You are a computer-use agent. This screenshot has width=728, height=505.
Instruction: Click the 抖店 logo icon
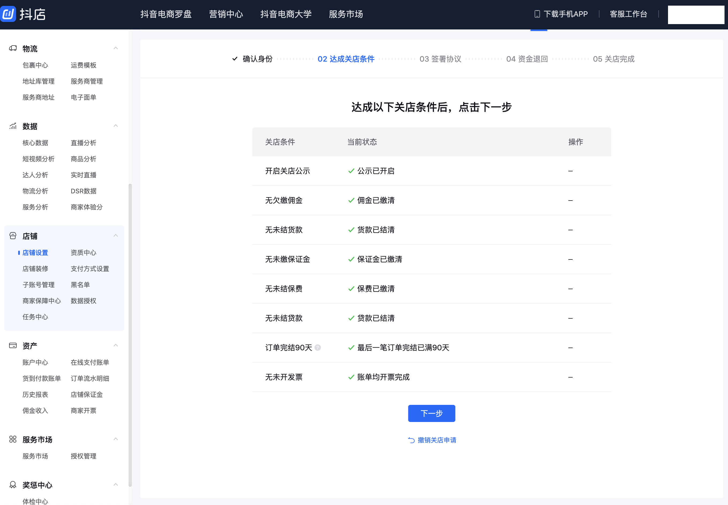point(8,14)
